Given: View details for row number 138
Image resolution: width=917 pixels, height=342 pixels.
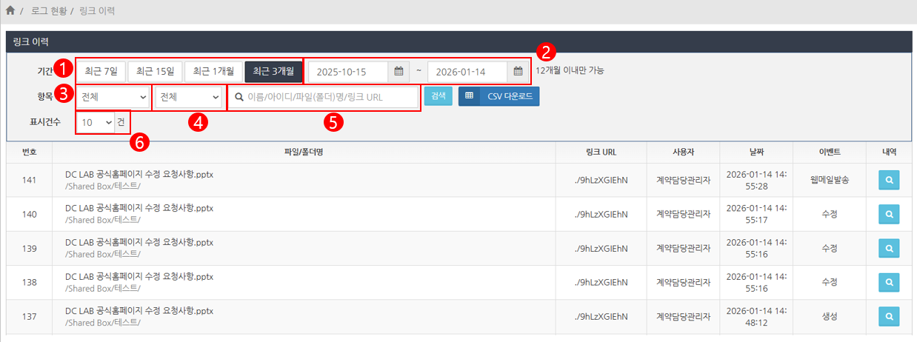Looking at the screenshot, I should coord(889,282).
